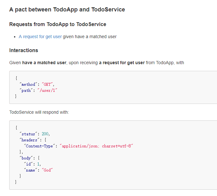Click the "body" key in response JSON

click(26, 158)
